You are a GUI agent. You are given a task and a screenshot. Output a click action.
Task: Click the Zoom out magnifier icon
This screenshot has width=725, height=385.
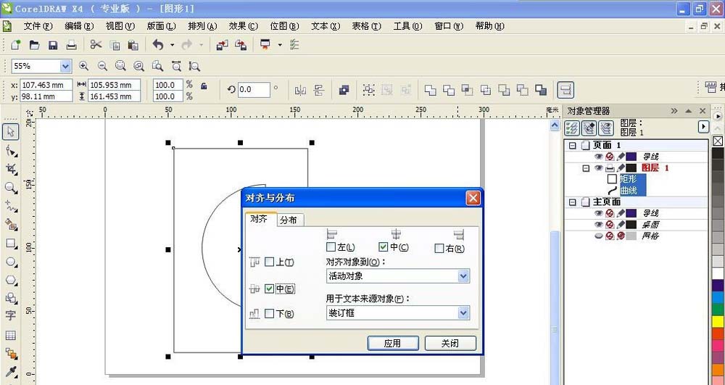(x=102, y=66)
